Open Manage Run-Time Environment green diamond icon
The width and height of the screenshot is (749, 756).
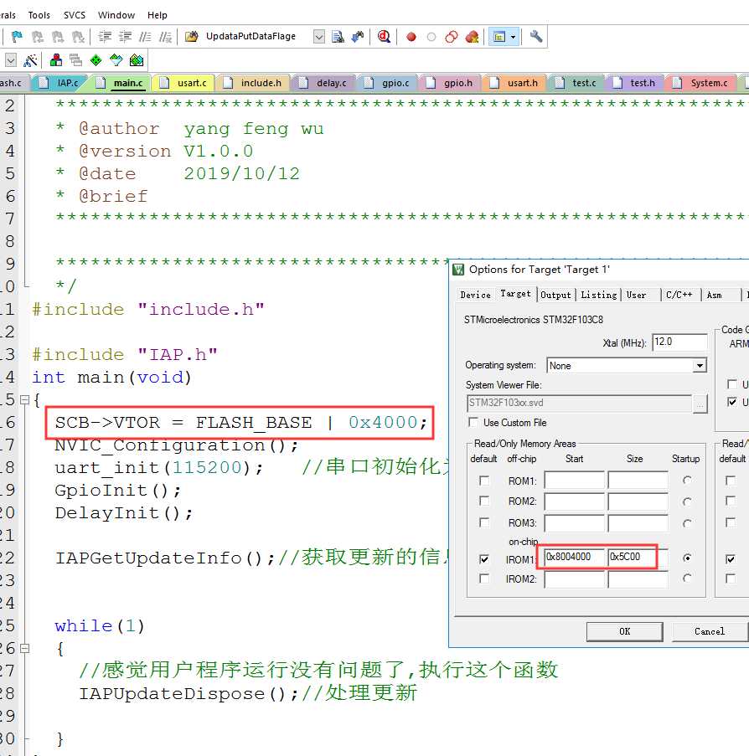[x=96, y=60]
